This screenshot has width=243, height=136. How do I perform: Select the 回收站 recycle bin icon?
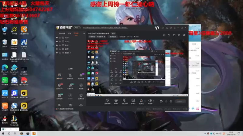click(x=5, y=43)
